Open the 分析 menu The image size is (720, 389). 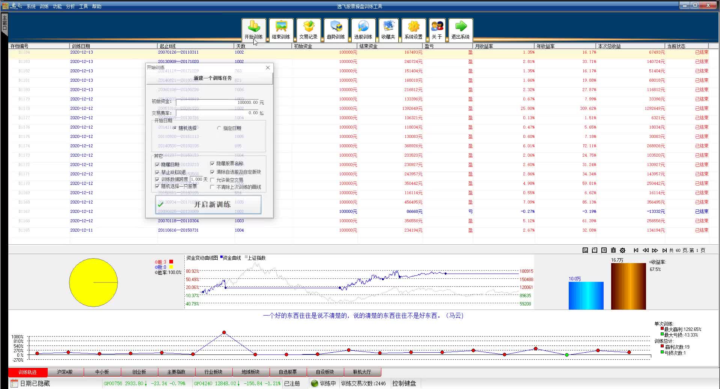coord(71,6)
